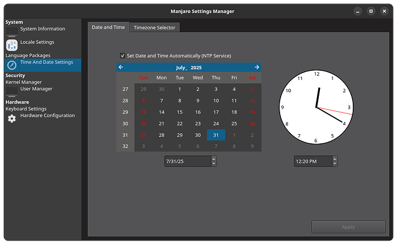This screenshot has height=244, width=397.
Task: Select July 4 in the calendar
Action: coord(234,89)
